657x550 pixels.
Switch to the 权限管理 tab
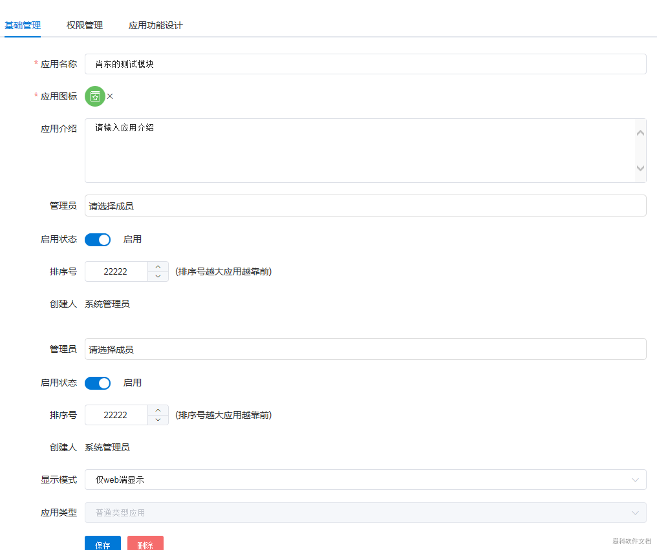[x=85, y=25]
